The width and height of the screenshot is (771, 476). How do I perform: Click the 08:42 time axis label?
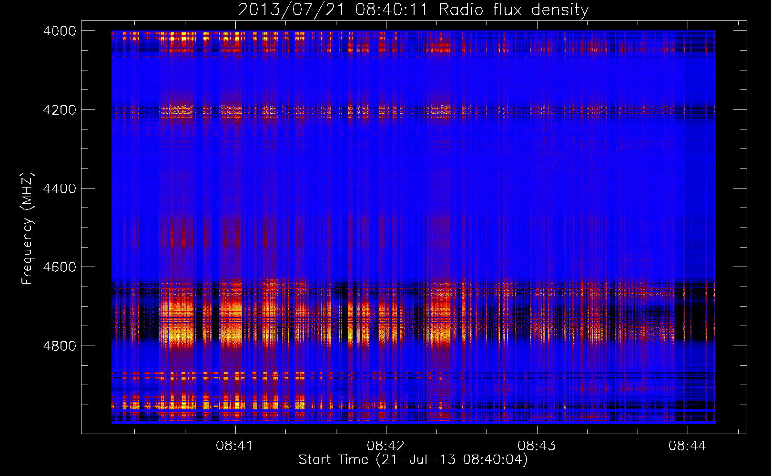coord(385,446)
